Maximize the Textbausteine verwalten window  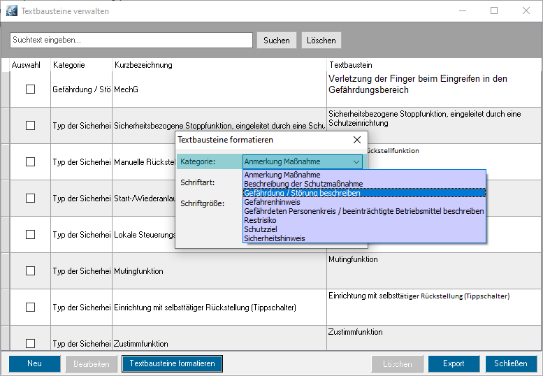pos(494,11)
